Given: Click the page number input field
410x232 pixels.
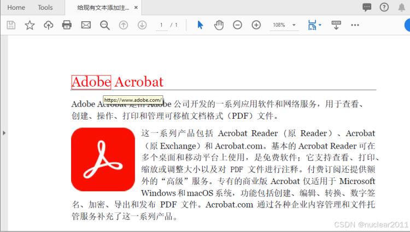Looking at the screenshot, I should (x=162, y=25).
